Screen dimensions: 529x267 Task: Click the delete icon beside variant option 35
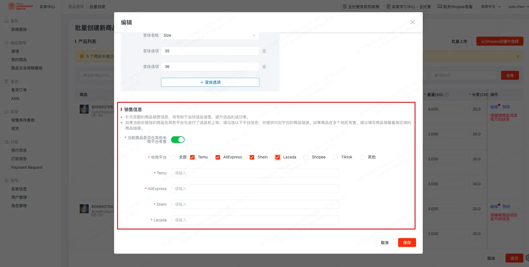(264, 51)
